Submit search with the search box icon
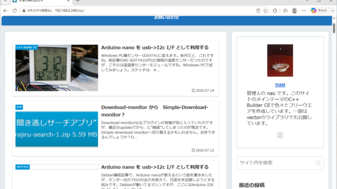Screen dimensions: 337x189 (x=318, y=163)
